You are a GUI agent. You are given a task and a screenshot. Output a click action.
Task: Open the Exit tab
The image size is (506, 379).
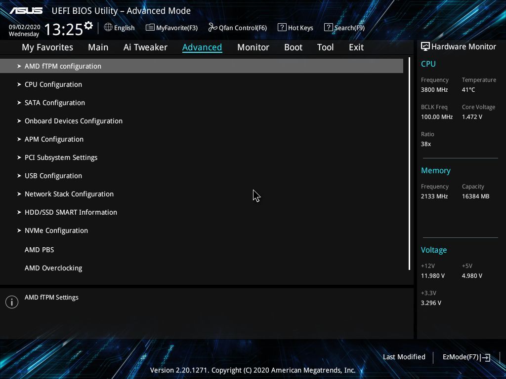click(356, 47)
